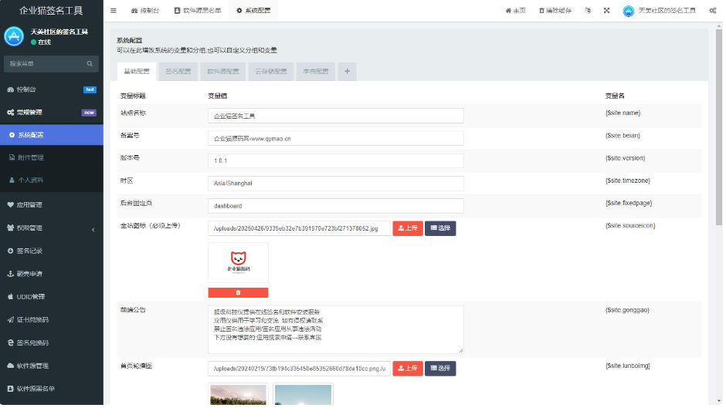Image resolution: width=726 pixels, height=418 pixels.
Task: Open 砸壳申请 in the sidebar
Action: 52,274
